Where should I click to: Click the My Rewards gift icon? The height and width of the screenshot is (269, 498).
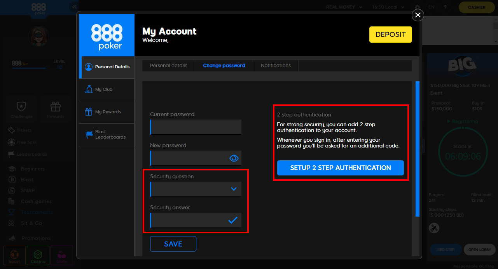click(89, 112)
